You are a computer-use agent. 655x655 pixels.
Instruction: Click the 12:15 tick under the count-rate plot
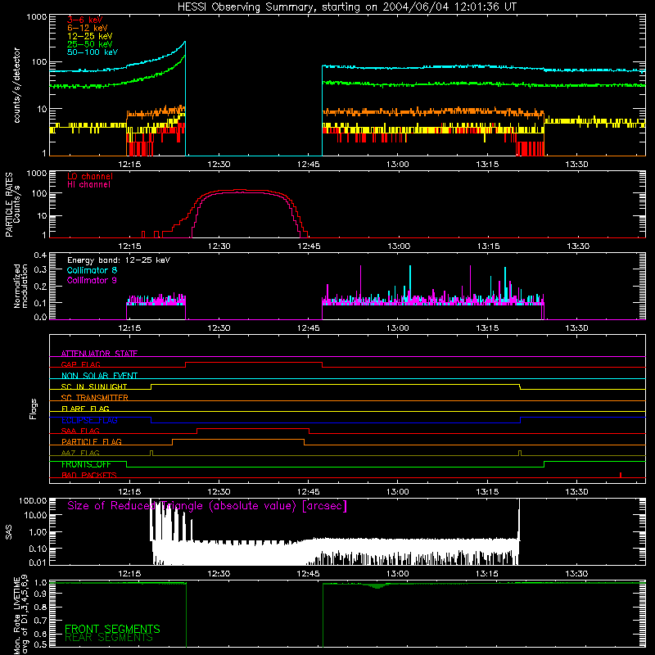[129, 165]
